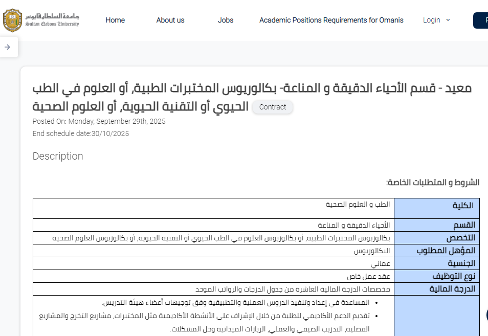Open the About us page
The height and width of the screenshot is (336, 488).
click(170, 20)
